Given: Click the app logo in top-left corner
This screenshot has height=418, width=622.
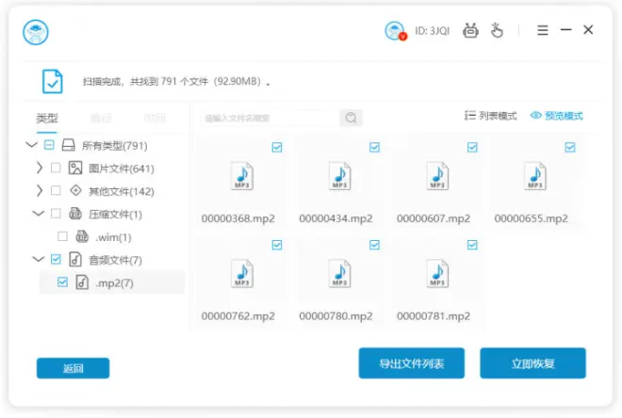Looking at the screenshot, I should (x=36, y=31).
